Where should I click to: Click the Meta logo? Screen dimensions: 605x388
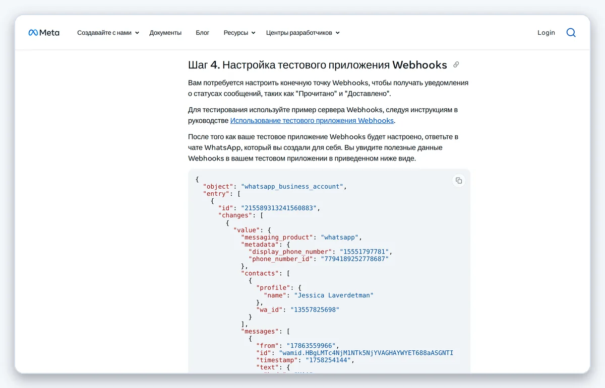pyautogui.click(x=44, y=33)
